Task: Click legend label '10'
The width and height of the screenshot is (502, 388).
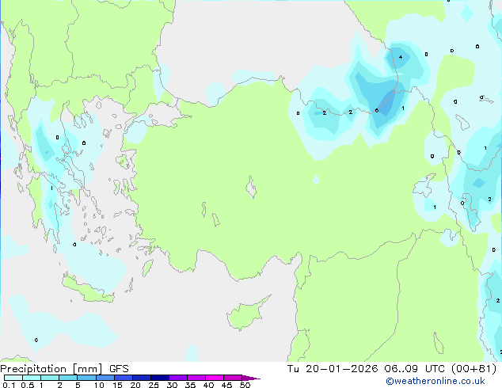Action: point(99,385)
